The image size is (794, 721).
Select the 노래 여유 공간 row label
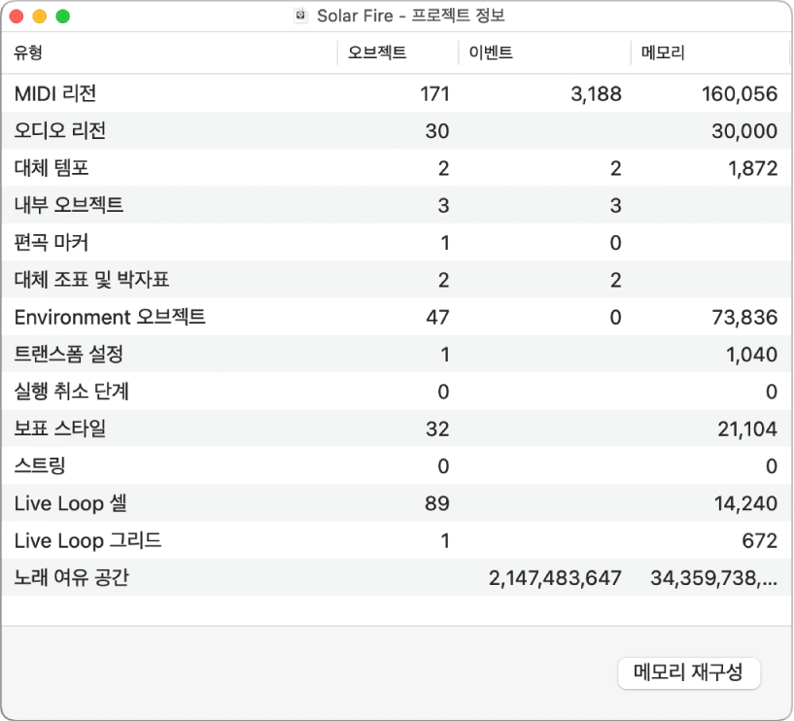(71, 578)
